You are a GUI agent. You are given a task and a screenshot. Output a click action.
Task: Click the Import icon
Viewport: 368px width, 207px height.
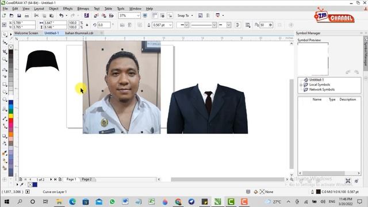96,16
